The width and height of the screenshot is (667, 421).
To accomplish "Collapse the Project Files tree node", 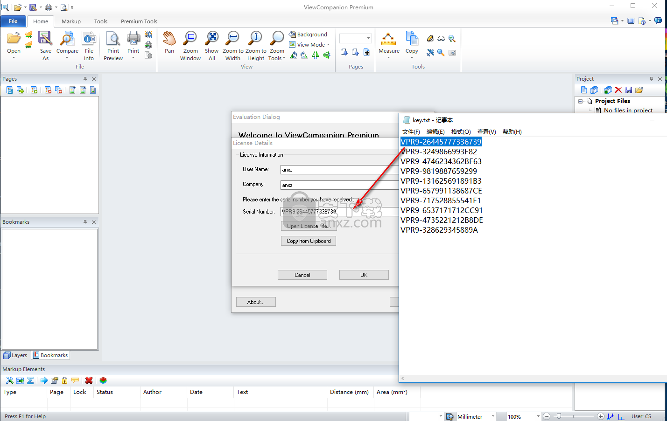I will pos(581,101).
